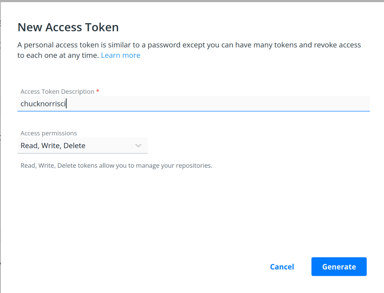384x293 pixels.
Task: Open the Access permissions selector showing 'Read, Write, Delete'
Action: tap(82, 145)
